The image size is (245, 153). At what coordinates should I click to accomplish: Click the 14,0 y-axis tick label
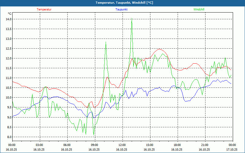(8, 19)
